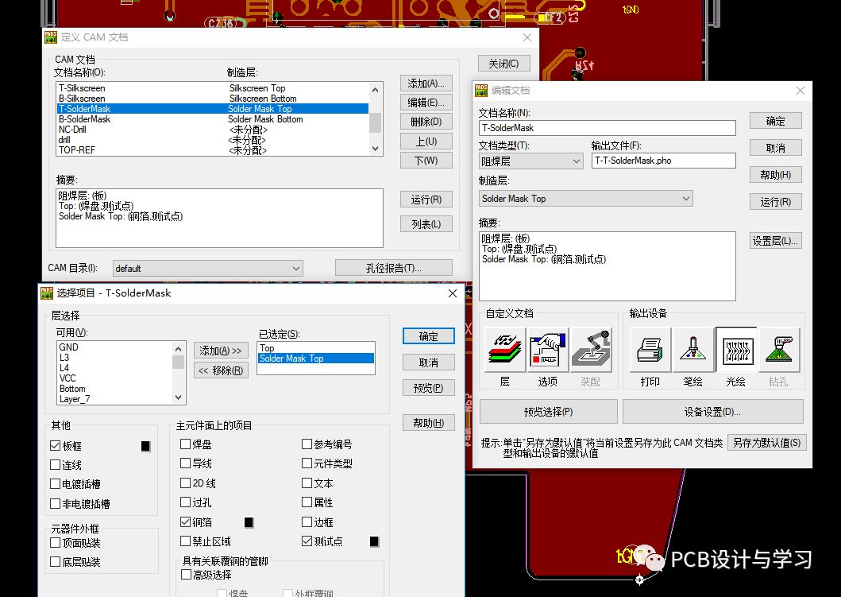
Task: Click the 添加(A) >> button
Action: [221, 351]
